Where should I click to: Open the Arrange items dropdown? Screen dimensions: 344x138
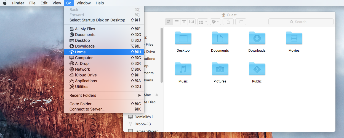point(203,22)
